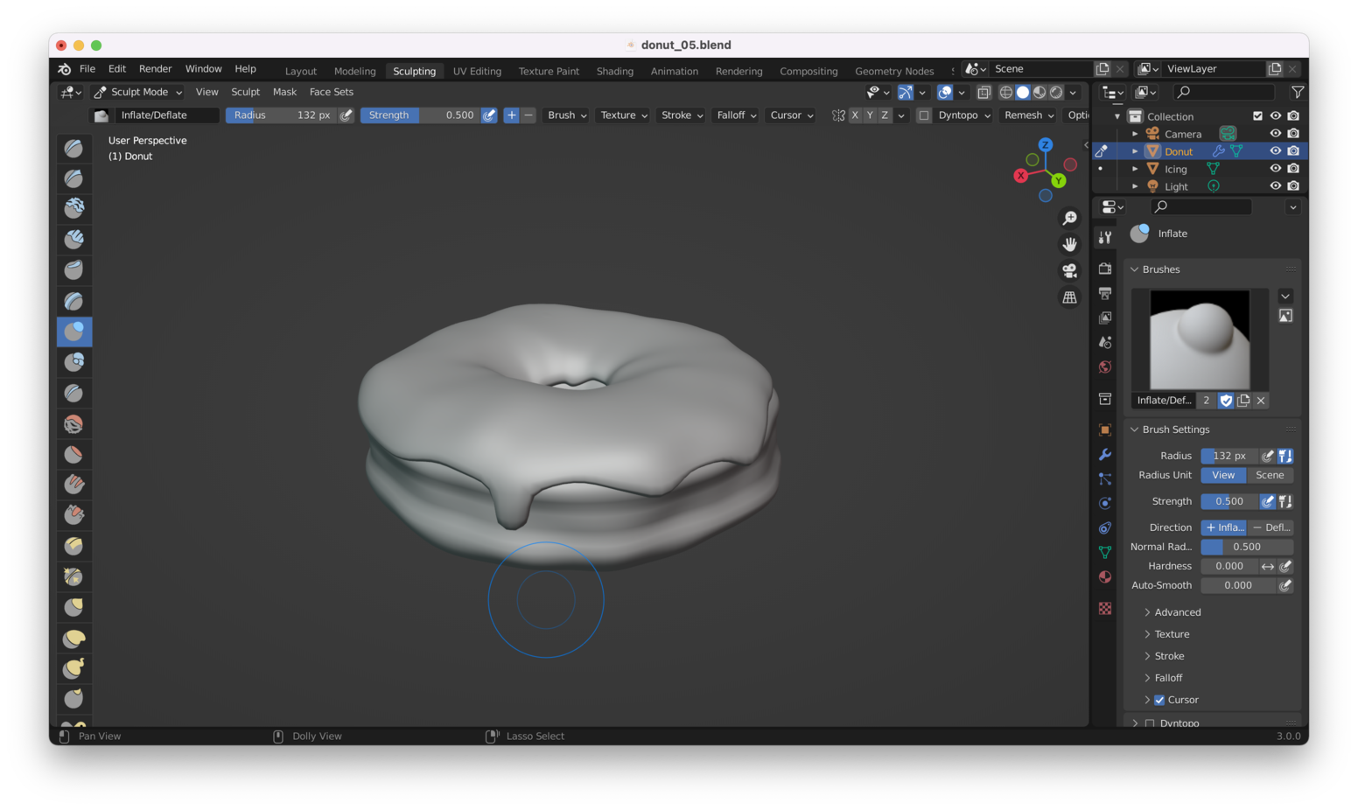The height and width of the screenshot is (810, 1358).
Task: Click the Strength value field in Brush Settings
Action: [x=1228, y=500]
